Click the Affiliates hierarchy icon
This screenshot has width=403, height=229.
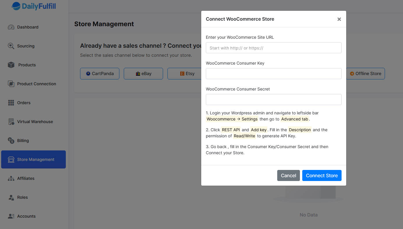[11, 178]
